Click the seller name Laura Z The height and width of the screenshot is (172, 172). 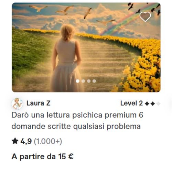coord(39,103)
